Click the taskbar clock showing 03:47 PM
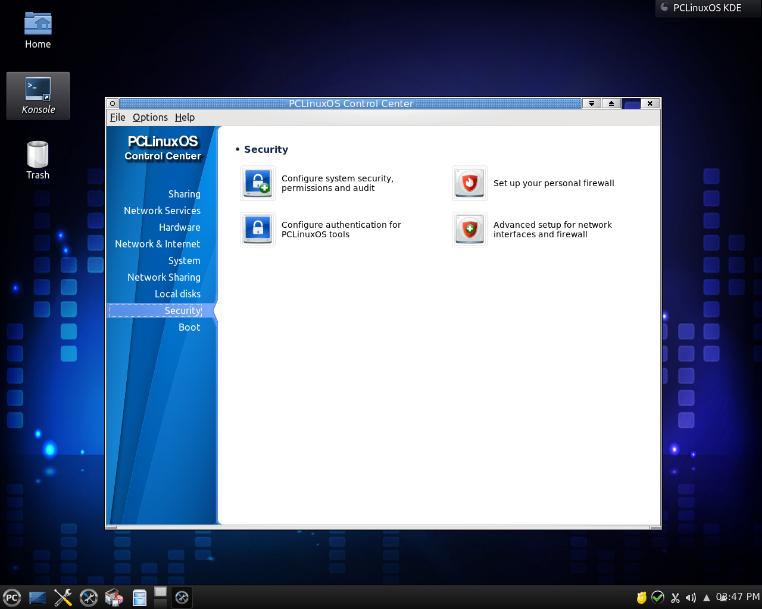 pyautogui.click(x=738, y=597)
